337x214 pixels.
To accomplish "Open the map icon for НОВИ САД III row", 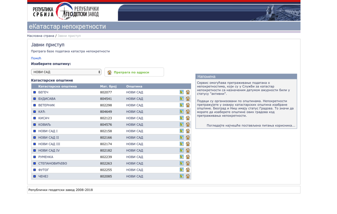I will pyautogui.click(x=182, y=144).
